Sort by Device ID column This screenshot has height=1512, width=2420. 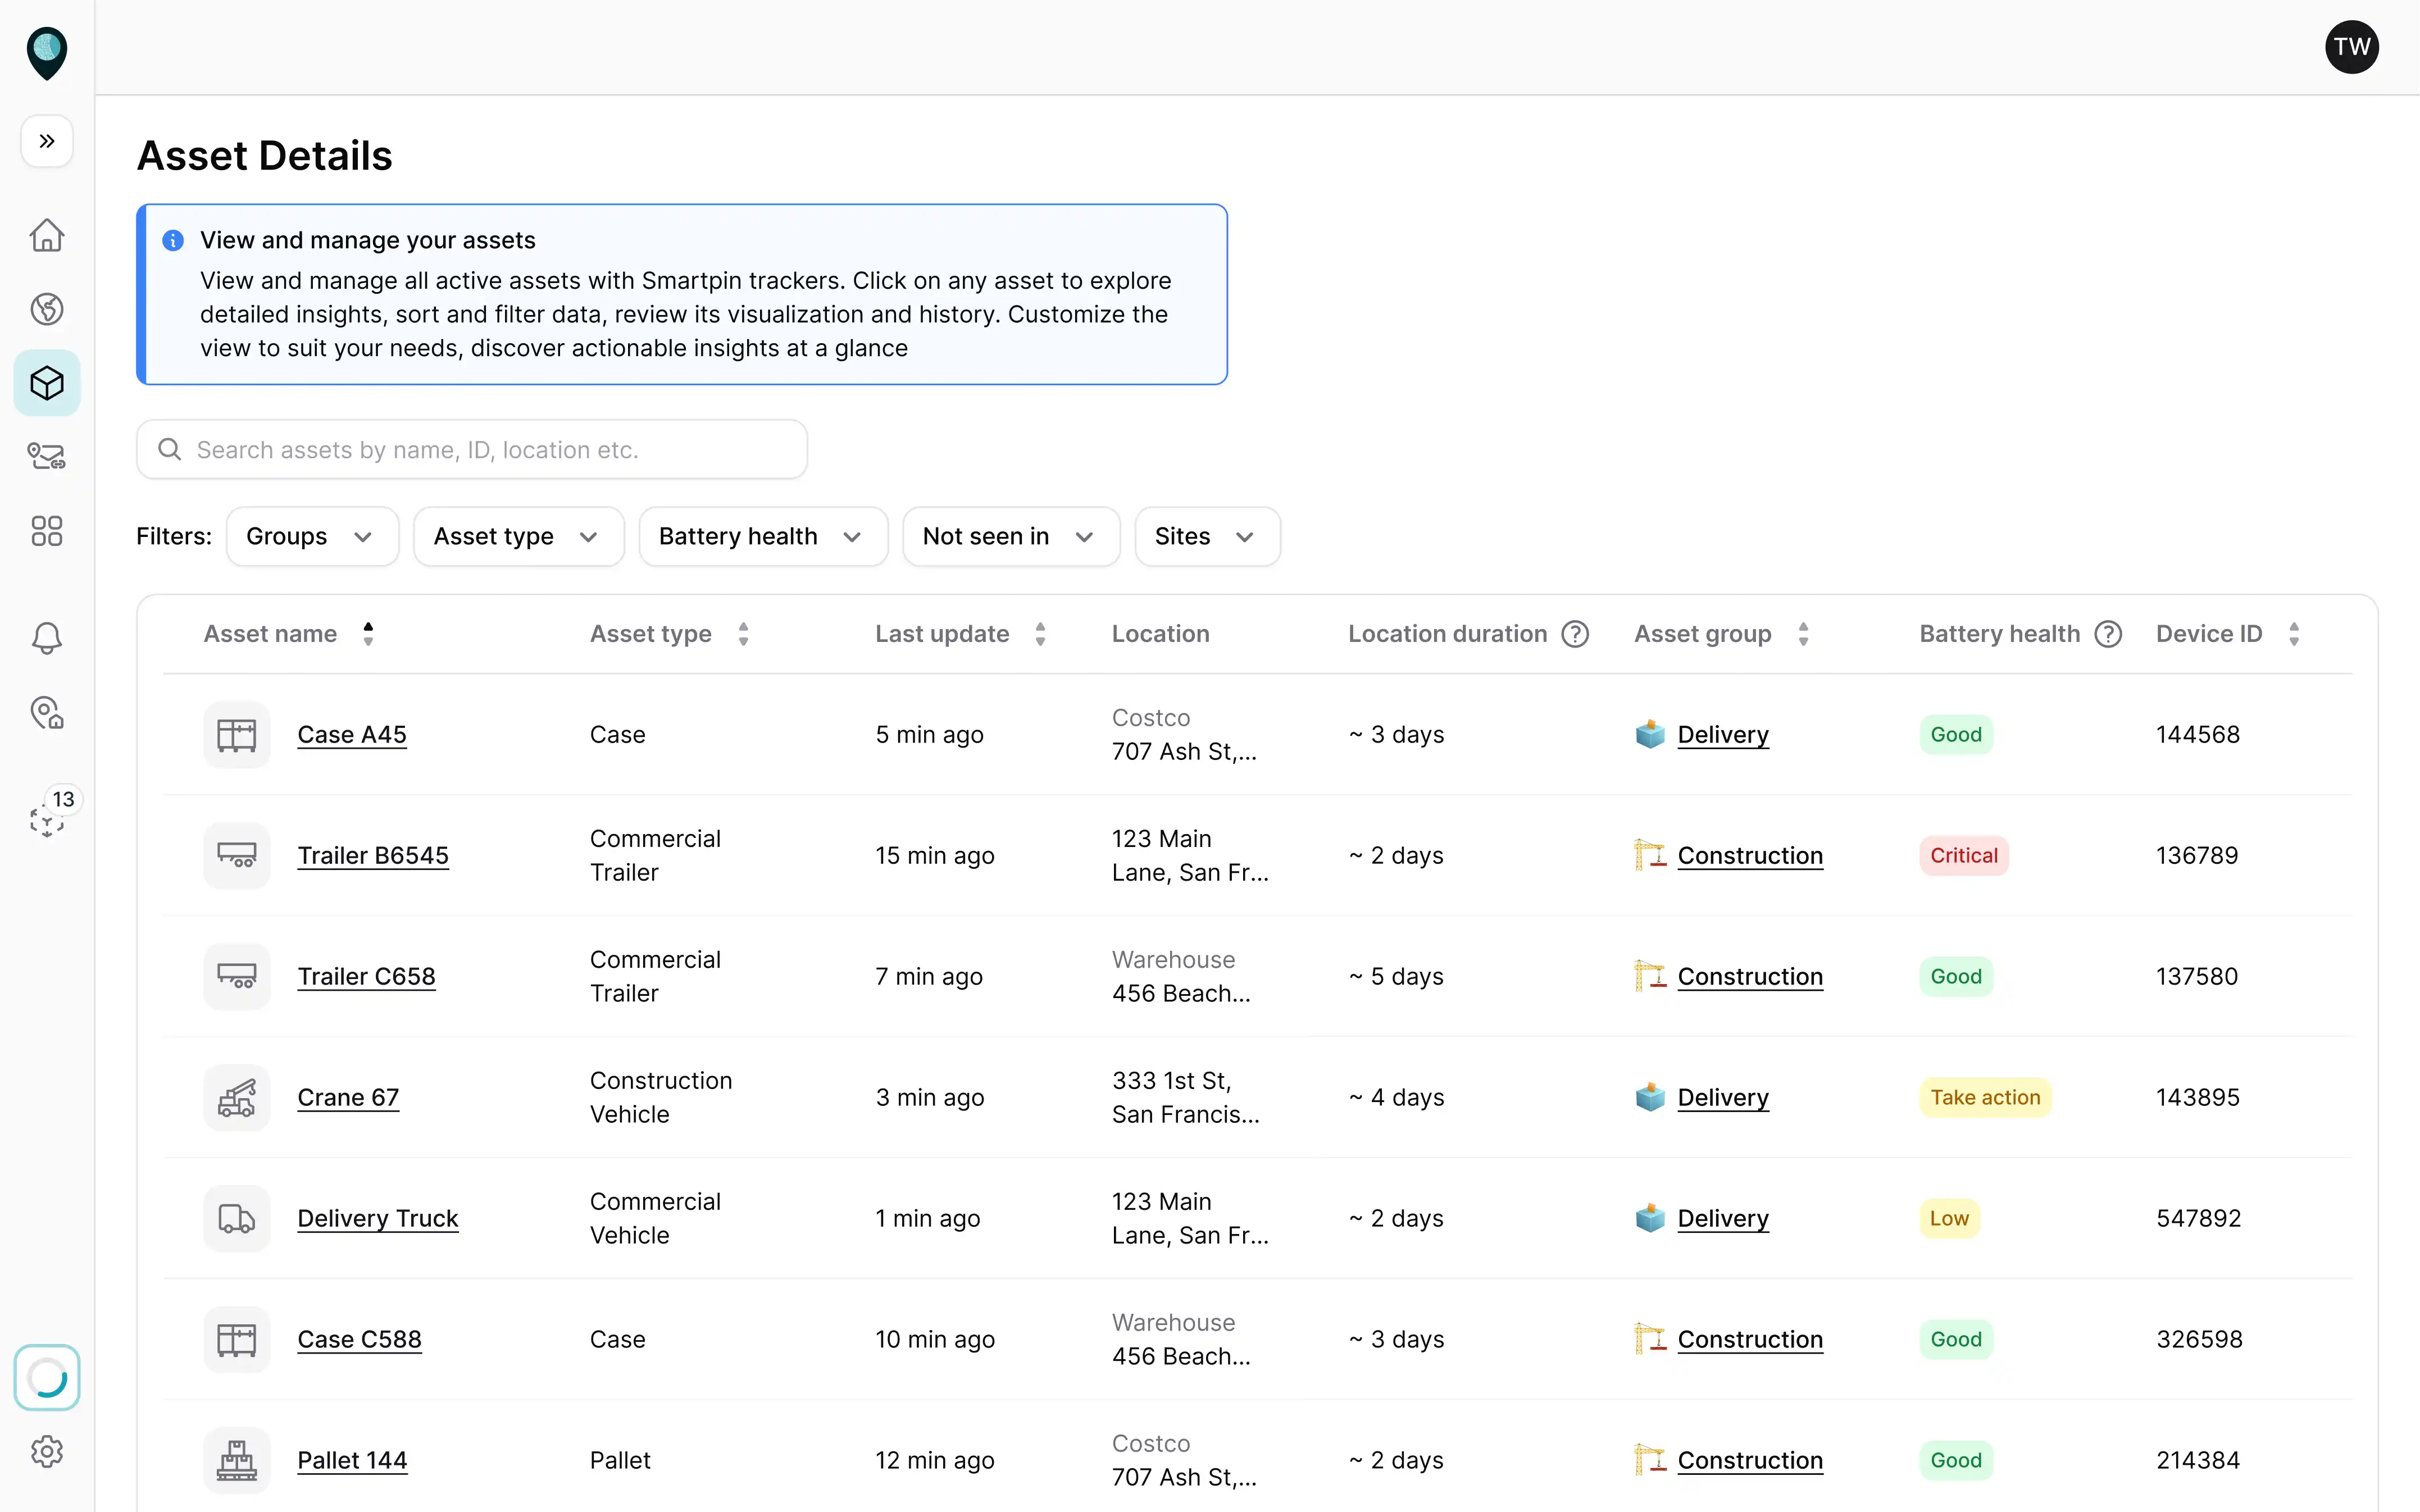click(2294, 633)
